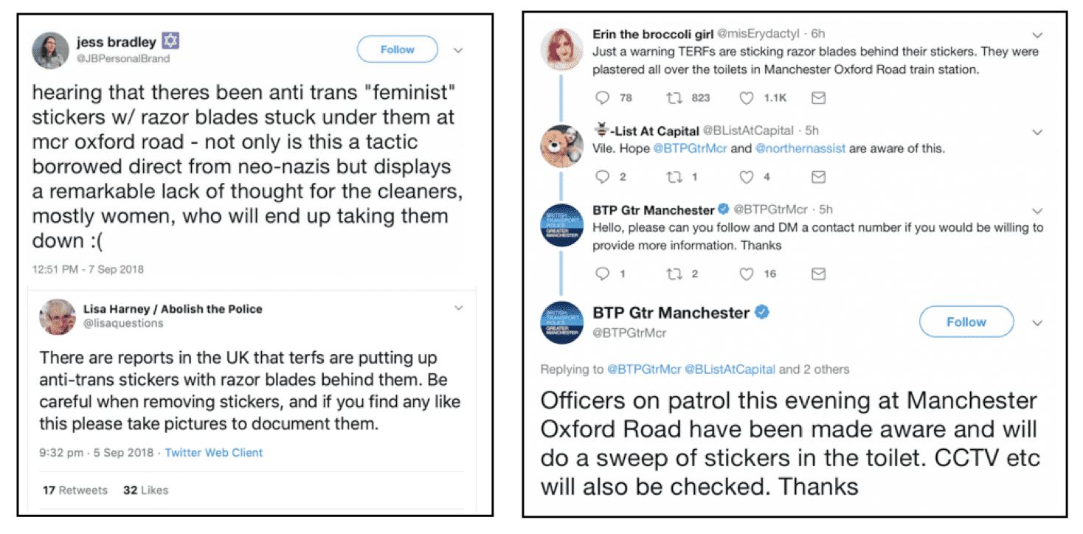Visit the @northernassist mention link
Image resolution: width=1083 pixels, height=534 pixels.
(x=799, y=148)
